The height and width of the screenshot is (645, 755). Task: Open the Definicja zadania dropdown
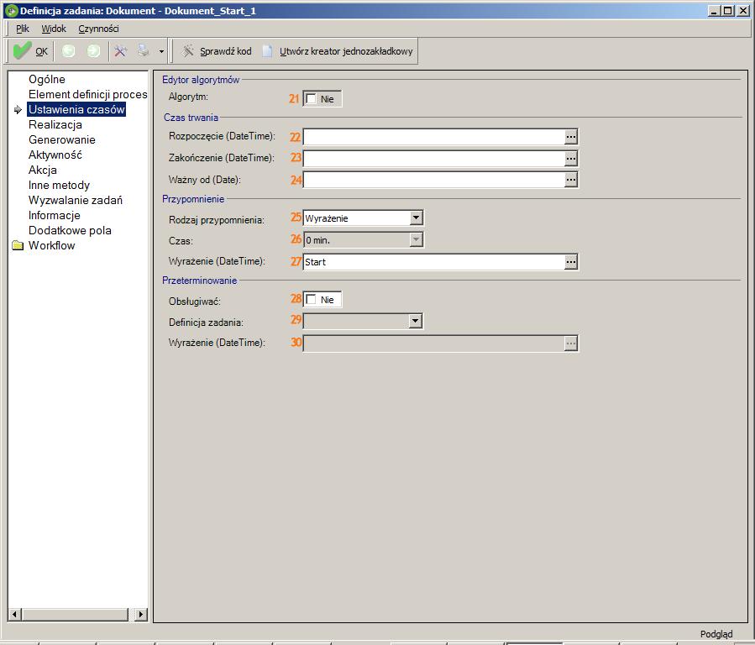(415, 321)
